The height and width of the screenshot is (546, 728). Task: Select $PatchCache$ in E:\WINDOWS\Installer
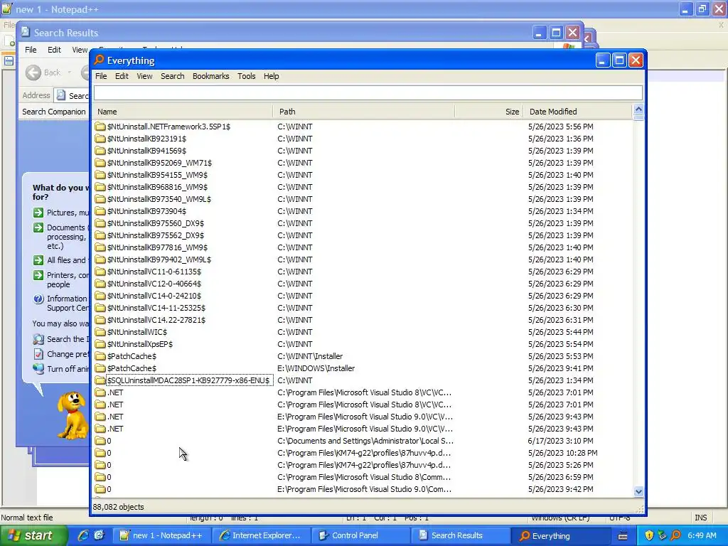132,368
